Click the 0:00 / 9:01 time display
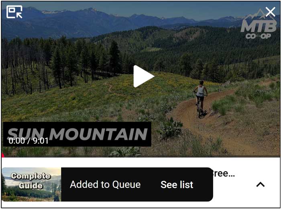281x209 pixels. (29, 141)
